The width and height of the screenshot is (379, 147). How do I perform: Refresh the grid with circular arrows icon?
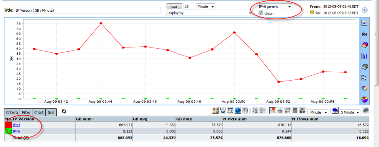click(x=64, y=112)
